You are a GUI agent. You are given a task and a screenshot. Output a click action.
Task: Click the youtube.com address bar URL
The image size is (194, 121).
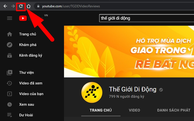click(x=71, y=6)
